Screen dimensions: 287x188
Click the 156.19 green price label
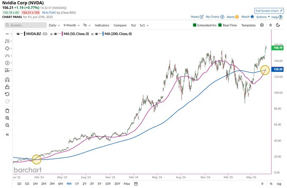coord(278,48)
